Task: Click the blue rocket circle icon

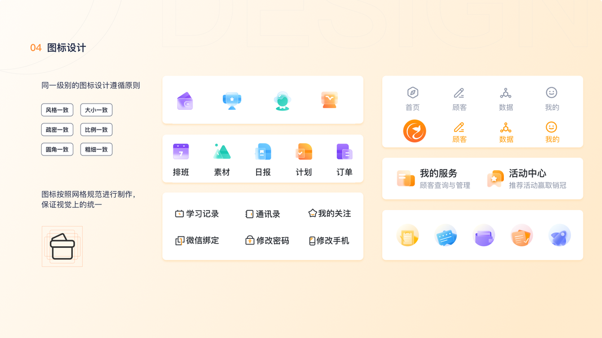Action: click(559, 235)
